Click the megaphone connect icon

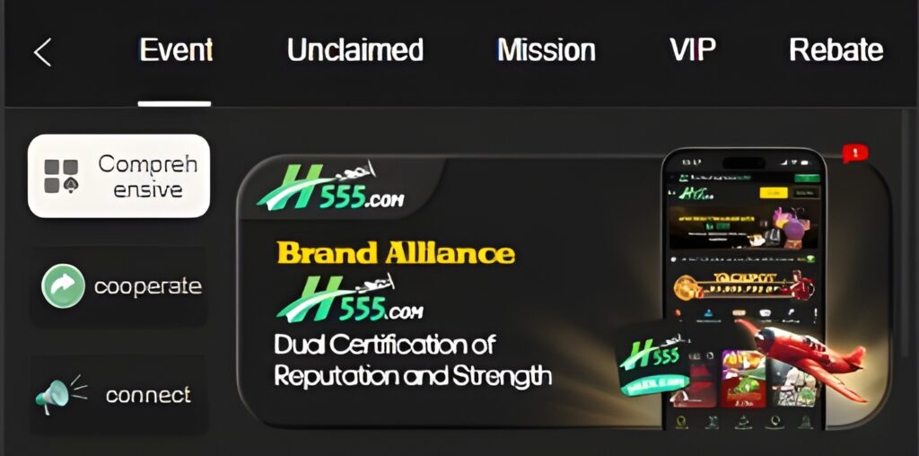click(x=61, y=394)
